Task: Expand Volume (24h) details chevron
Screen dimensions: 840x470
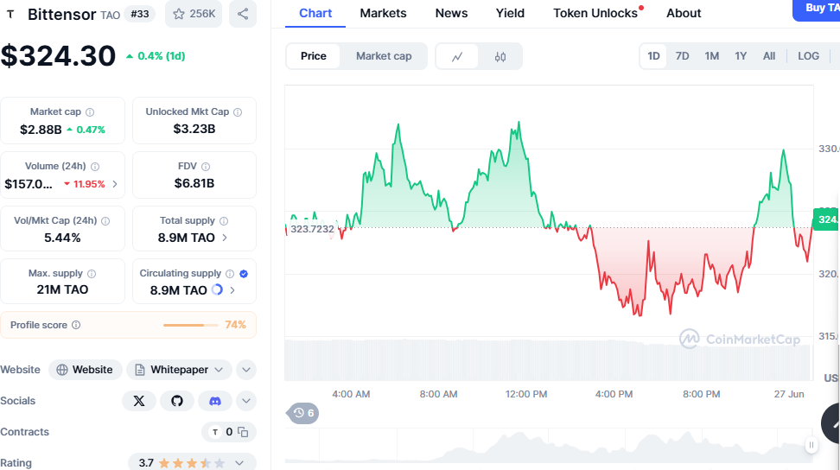Action: click(x=115, y=184)
